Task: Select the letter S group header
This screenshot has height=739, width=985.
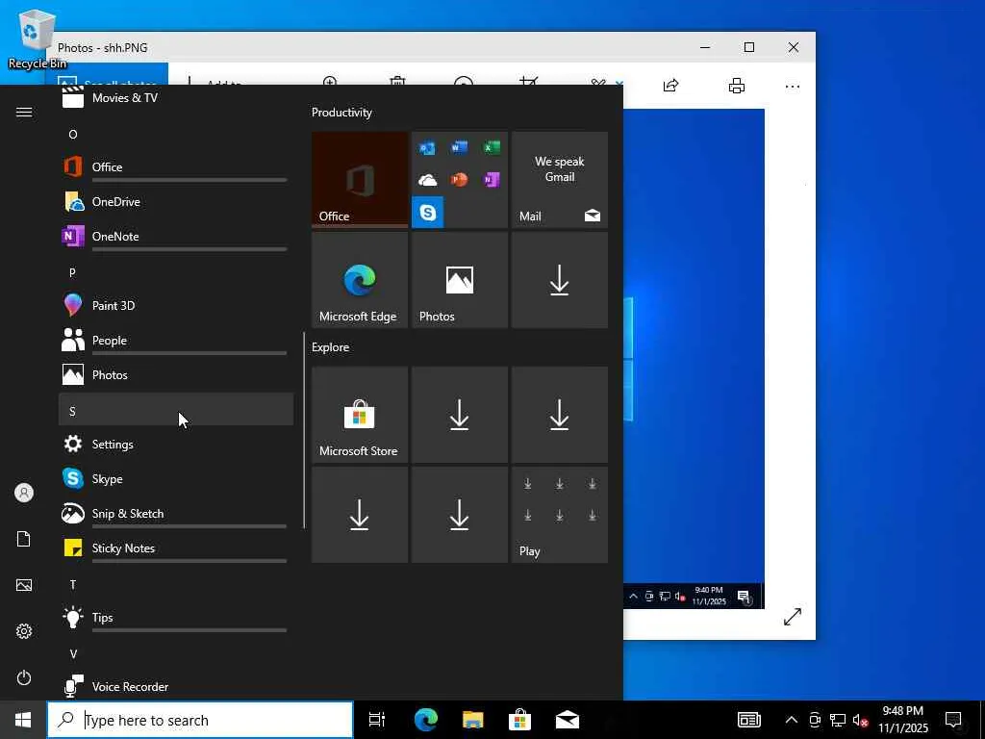Action: point(176,410)
